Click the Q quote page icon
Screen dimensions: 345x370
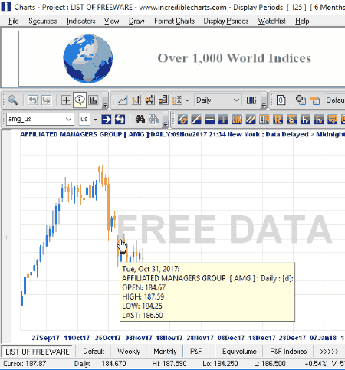[x=281, y=100]
